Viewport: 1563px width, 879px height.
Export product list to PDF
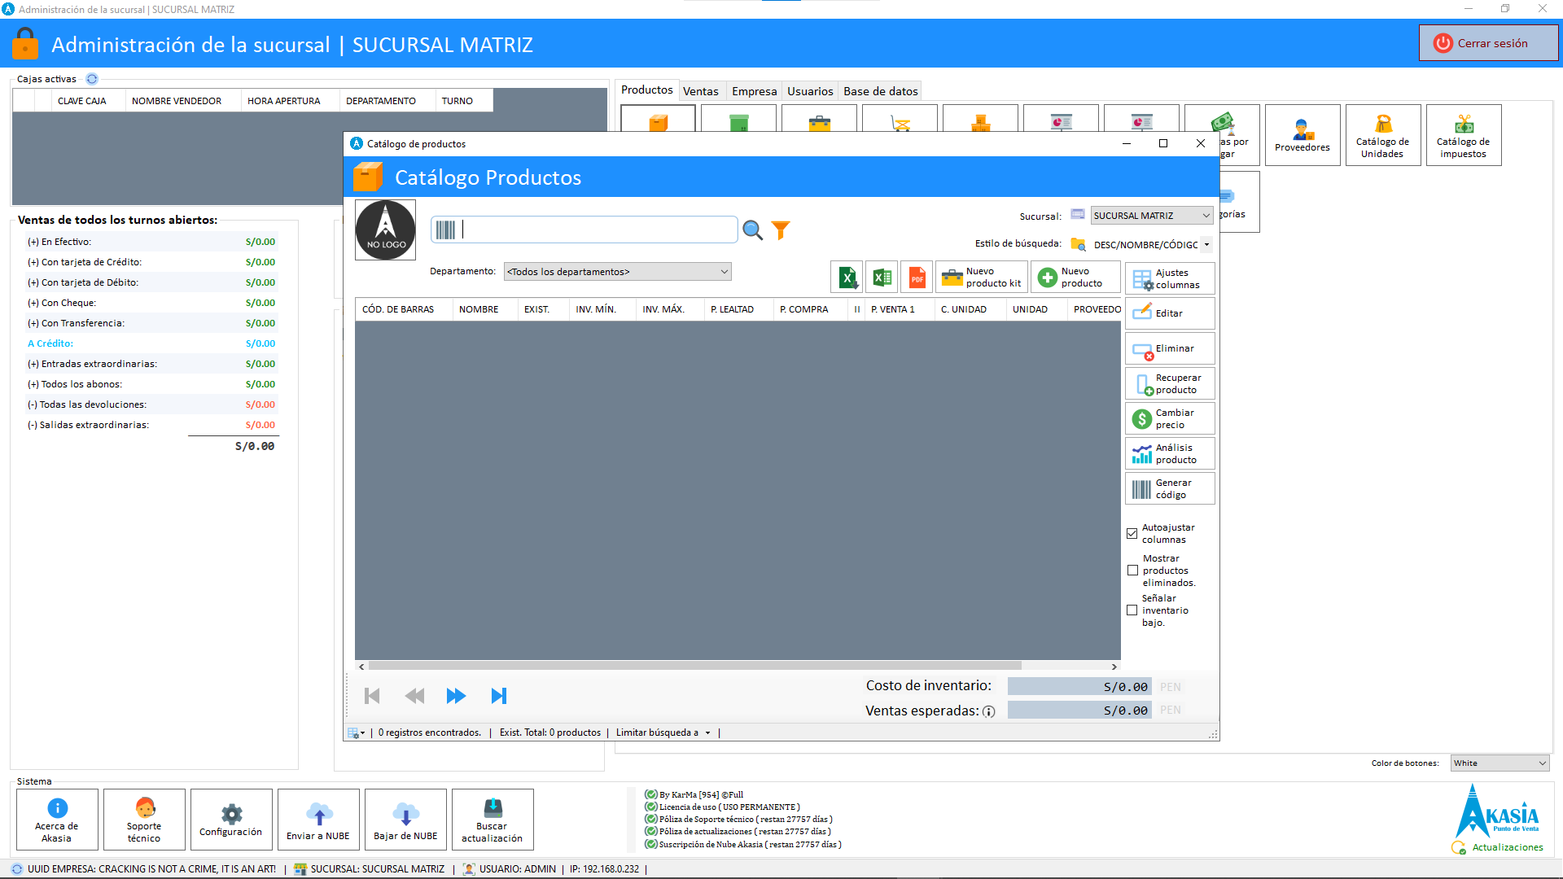click(917, 278)
